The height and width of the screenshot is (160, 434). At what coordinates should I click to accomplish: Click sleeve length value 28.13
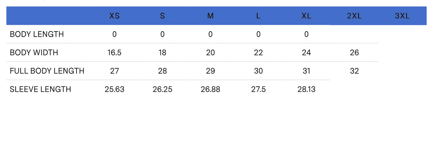click(306, 89)
